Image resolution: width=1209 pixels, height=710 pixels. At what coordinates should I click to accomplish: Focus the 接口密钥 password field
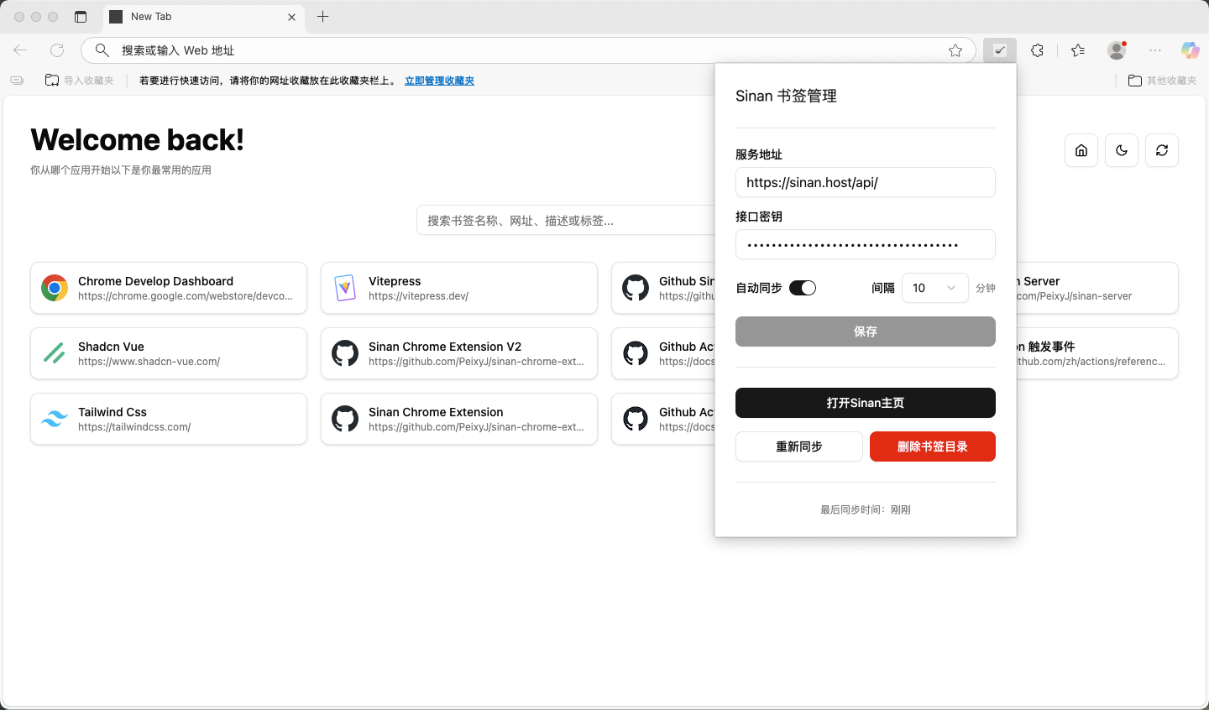pyautogui.click(x=866, y=244)
